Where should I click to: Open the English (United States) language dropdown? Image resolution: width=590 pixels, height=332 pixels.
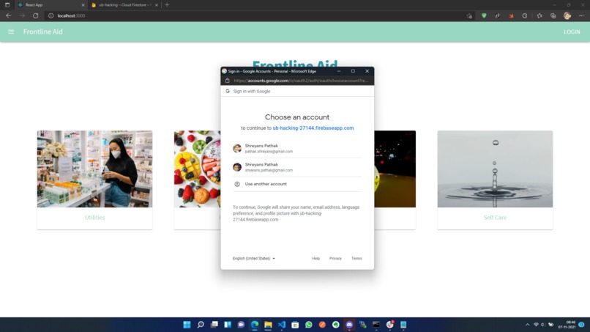[x=253, y=259]
